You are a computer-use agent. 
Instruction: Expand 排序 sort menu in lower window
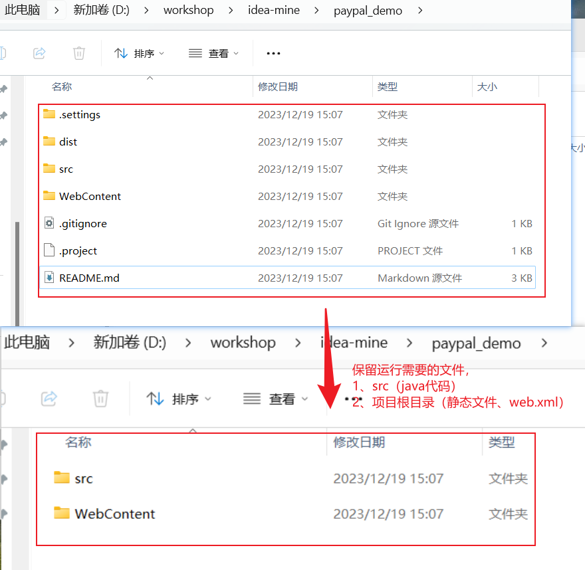coord(179,399)
